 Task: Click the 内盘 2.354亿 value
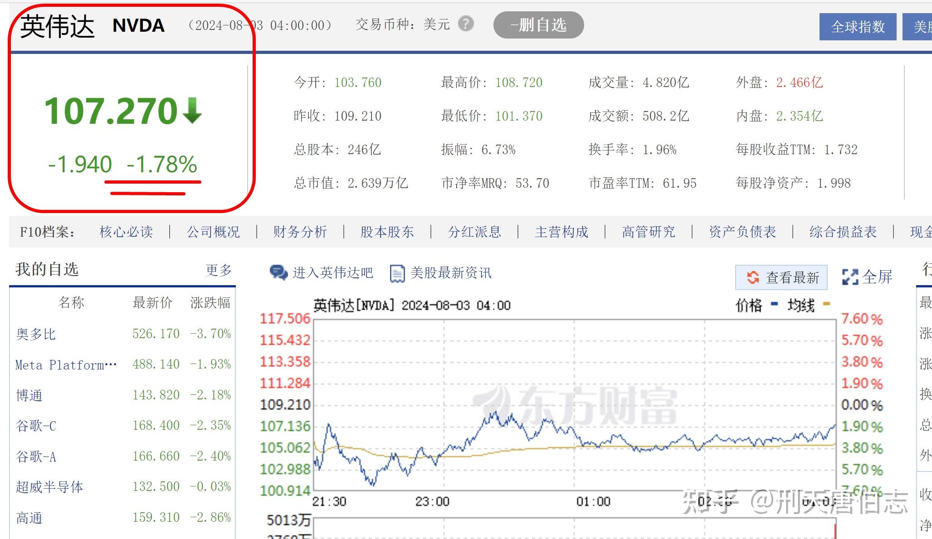pyautogui.click(x=800, y=116)
